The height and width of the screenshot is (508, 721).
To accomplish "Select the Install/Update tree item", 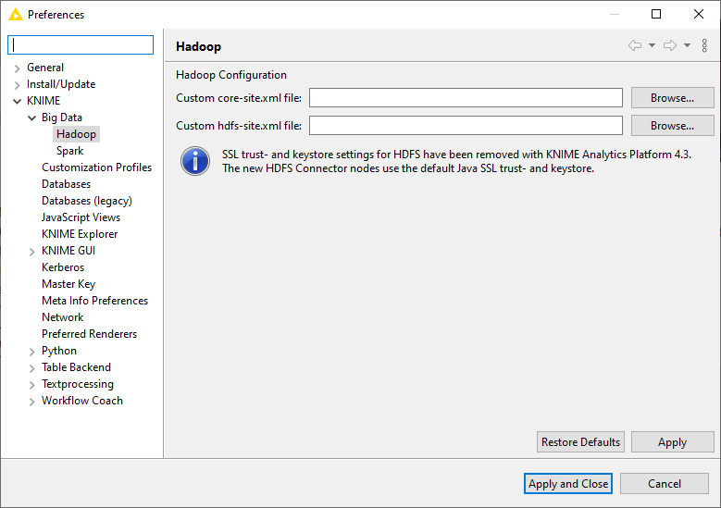I will pyautogui.click(x=61, y=84).
